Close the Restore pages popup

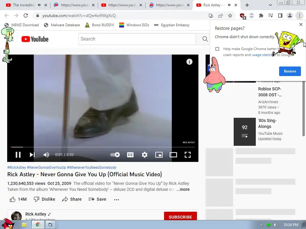click(301, 24)
